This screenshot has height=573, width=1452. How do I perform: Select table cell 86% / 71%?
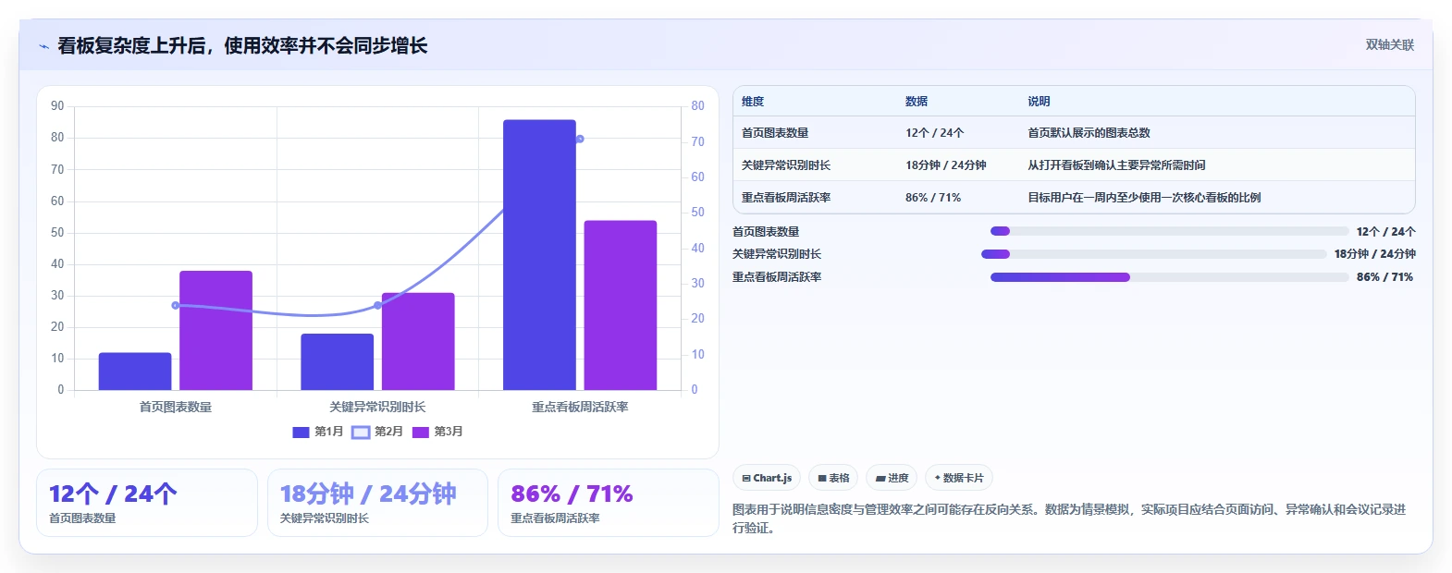click(932, 198)
